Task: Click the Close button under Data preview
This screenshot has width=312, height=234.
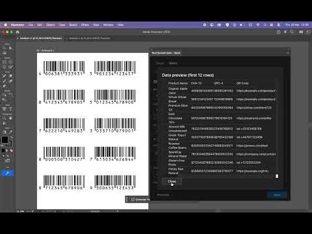Action: 172,181
